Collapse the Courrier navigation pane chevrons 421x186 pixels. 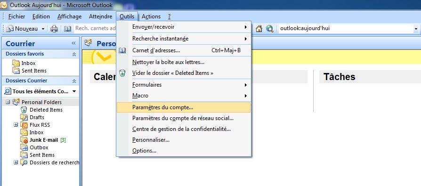73,43
